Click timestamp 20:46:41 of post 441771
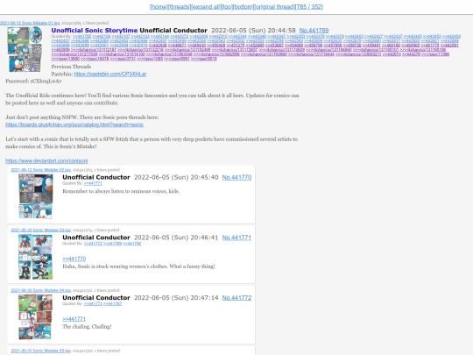 176,238
